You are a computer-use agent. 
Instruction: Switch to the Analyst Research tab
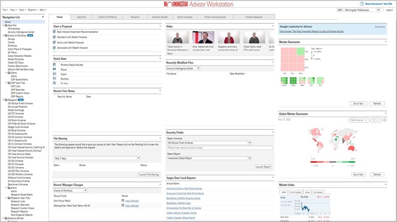click(254, 17)
